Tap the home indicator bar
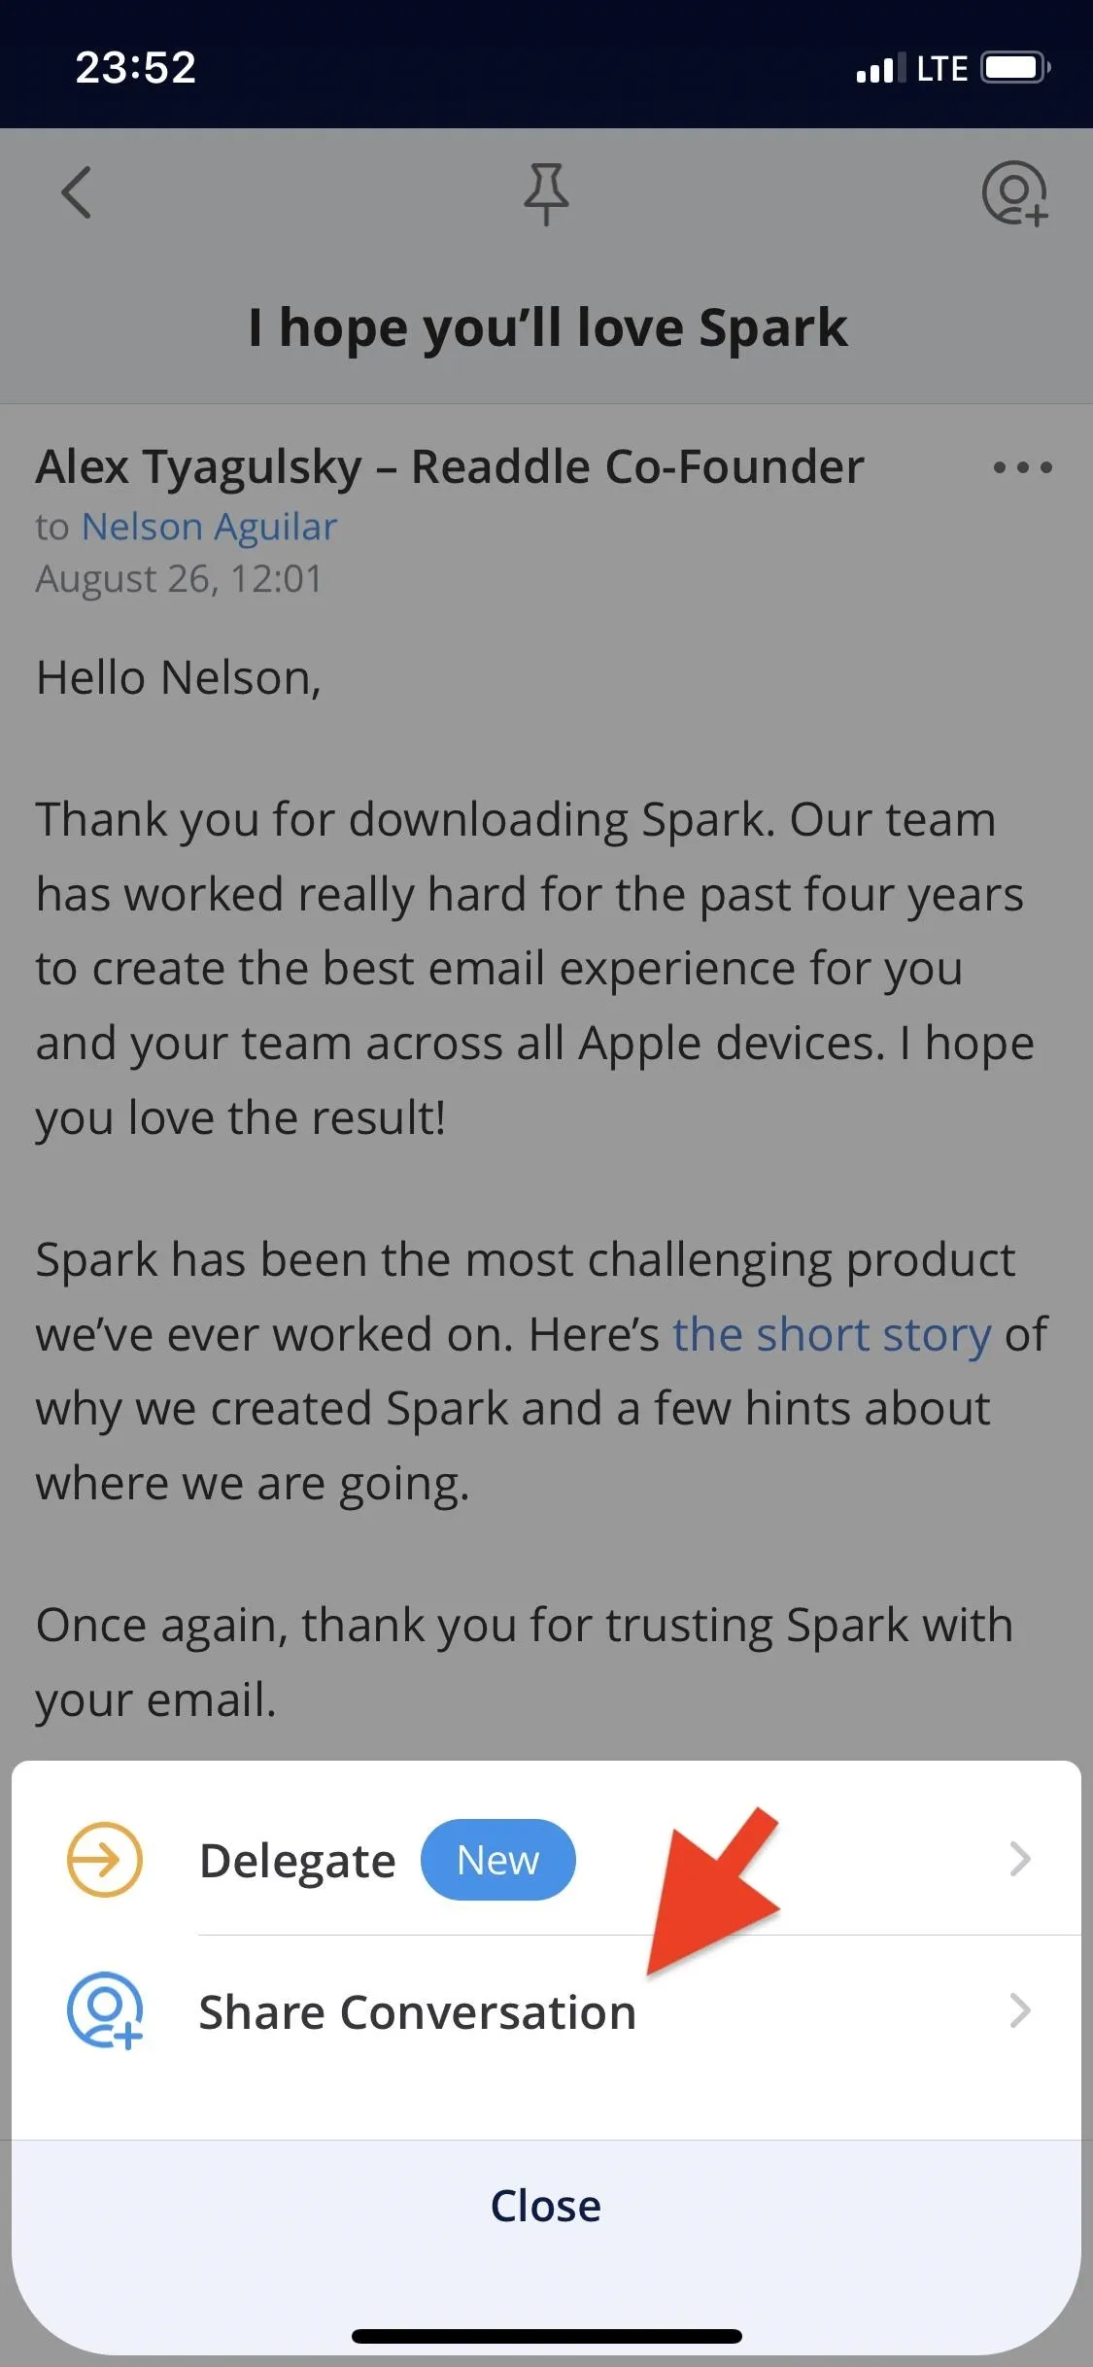The width and height of the screenshot is (1093, 2367). [546, 2336]
